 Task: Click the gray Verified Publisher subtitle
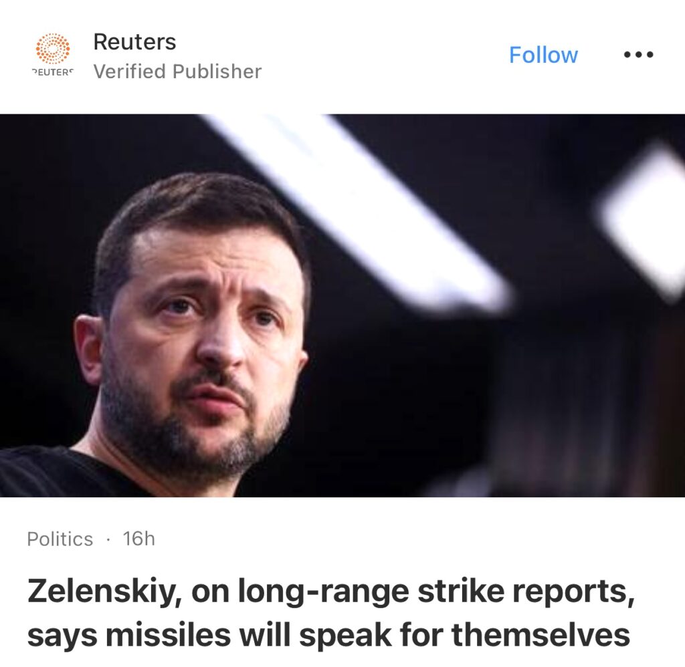pyautogui.click(x=177, y=72)
